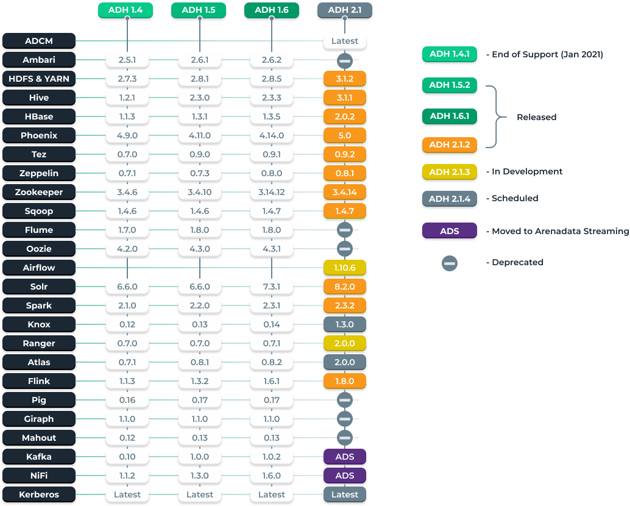The height and width of the screenshot is (506, 630).
Task: Click the Kafka component label
Action: pos(39,457)
